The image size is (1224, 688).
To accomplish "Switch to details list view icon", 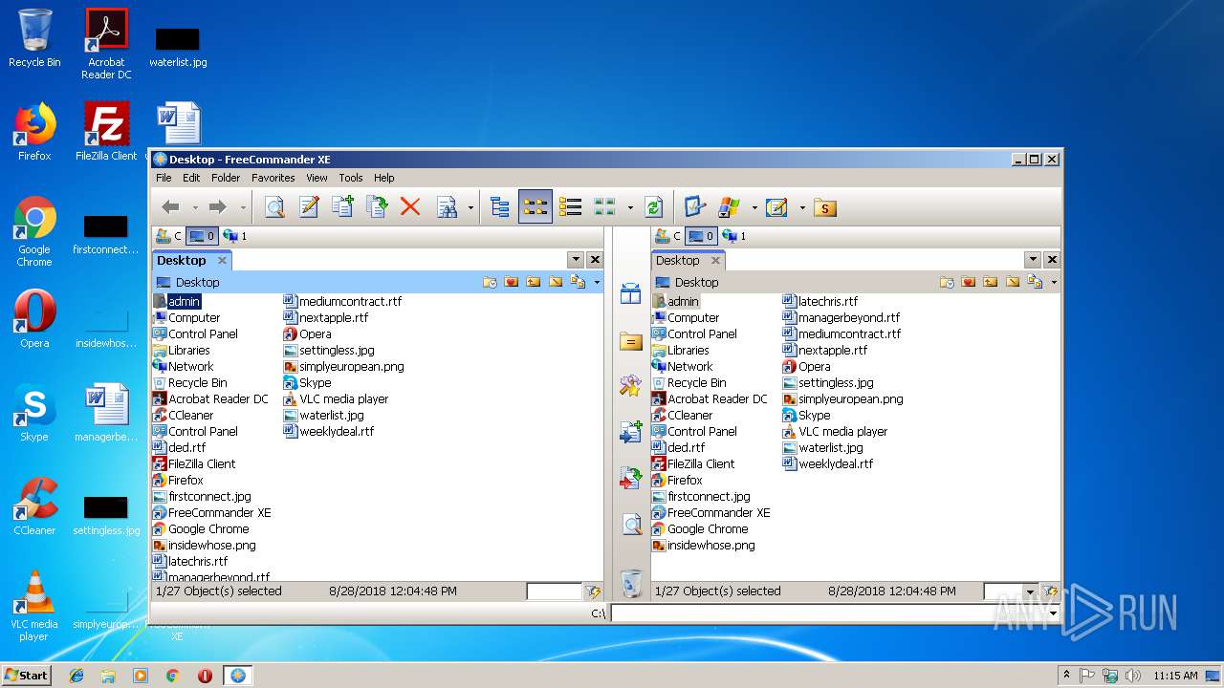I will click(x=571, y=207).
